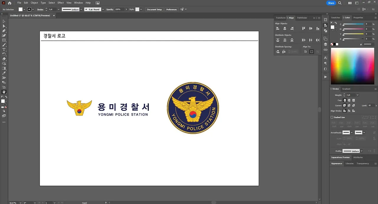Open the File menu
The width and height of the screenshot is (378, 204).
[x=19, y=3]
